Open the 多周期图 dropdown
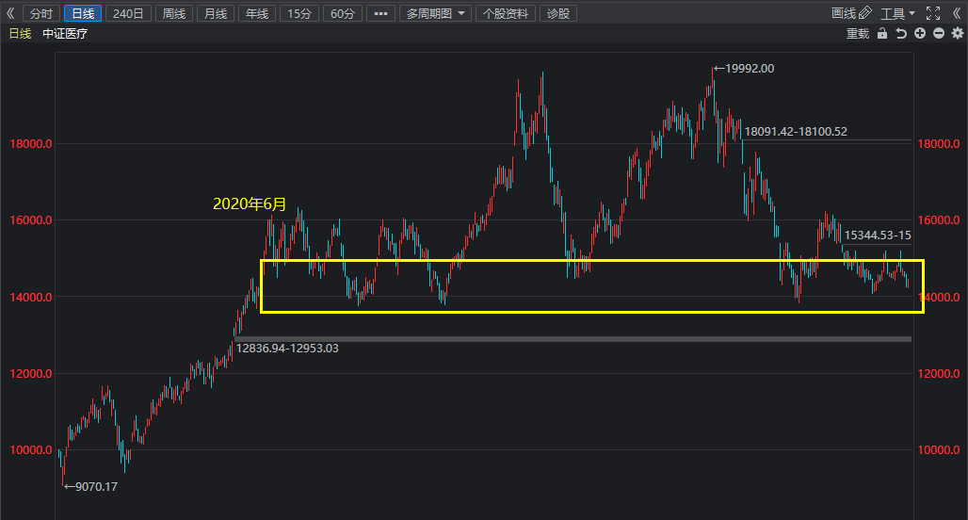Viewport: 968px width, 520px height. coord(435,13)
